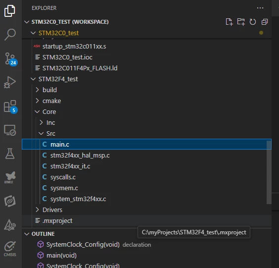Click the New File icon in the Explorer header

[x=229, y=22]
